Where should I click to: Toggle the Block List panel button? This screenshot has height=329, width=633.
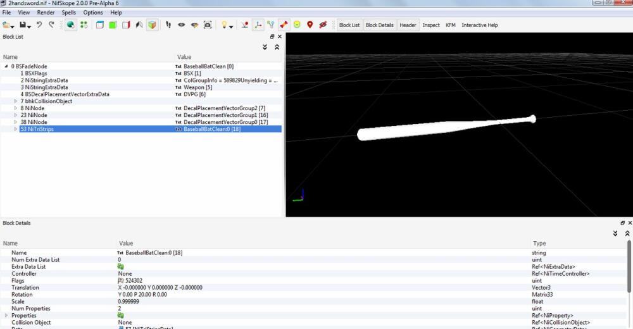tap(349, 25)
